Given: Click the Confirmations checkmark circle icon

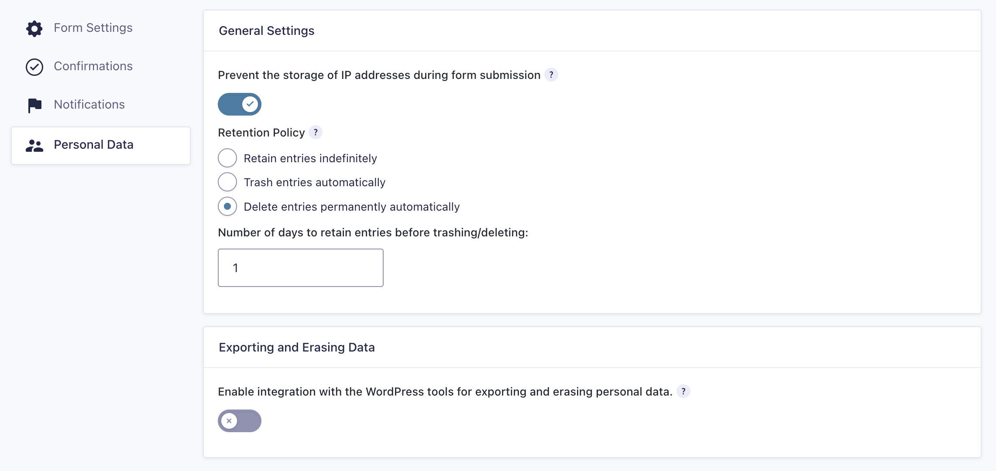Looking at the screenshot, I should pyautogui.click(x=34, y=67).
